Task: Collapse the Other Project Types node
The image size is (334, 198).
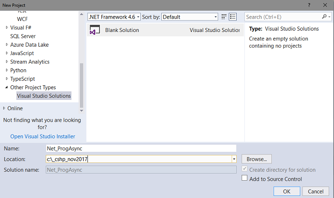Action: click(7, 87)
